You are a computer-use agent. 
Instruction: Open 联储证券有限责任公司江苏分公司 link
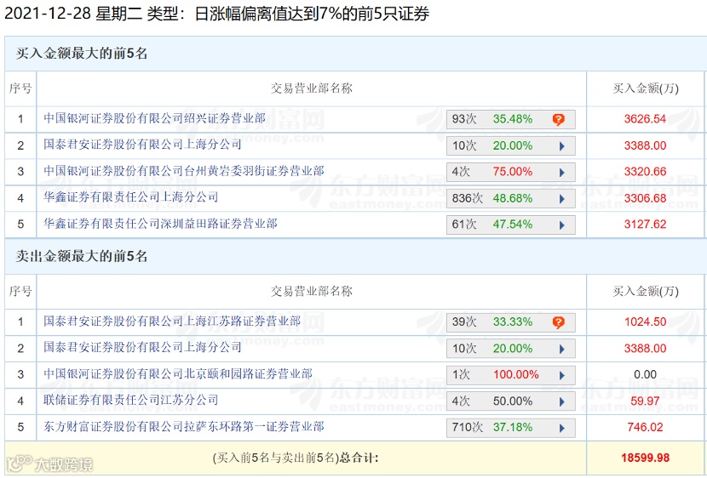tap(131, 400)
